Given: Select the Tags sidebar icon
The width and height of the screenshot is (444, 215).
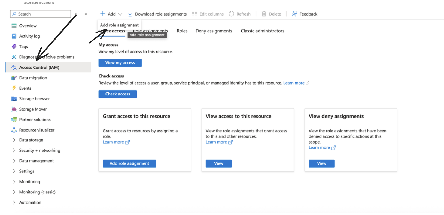Looking at the screenshot, I should [14, 47].
